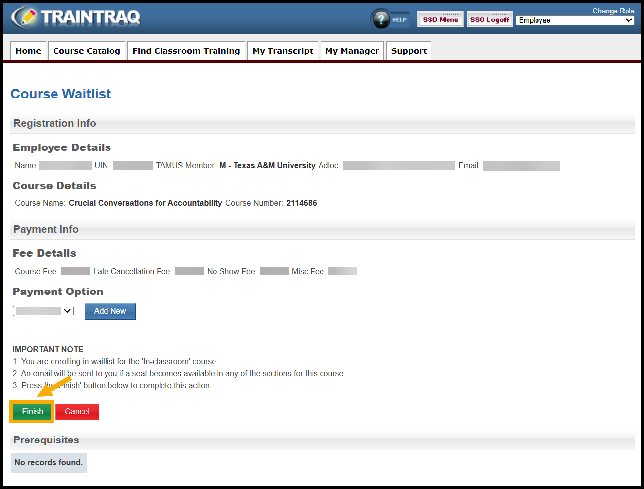The image size is (644, 489).
Task: Go to the Home tab
Action: (28, 51)
